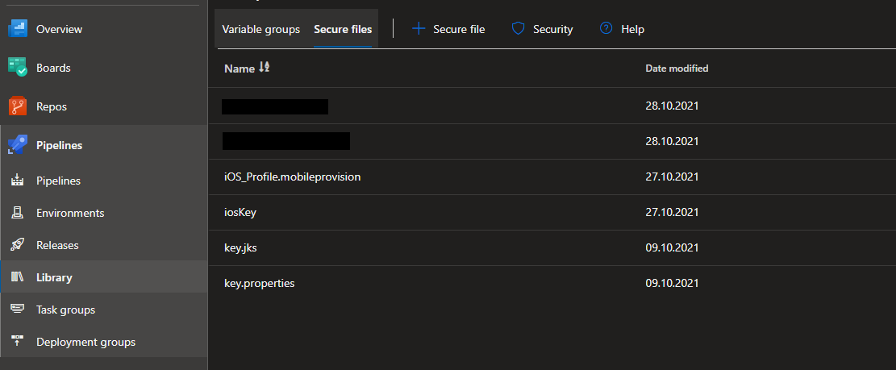Open the iosKey secure file
Screen dimensions: 896x370
(x=240, y=212)
